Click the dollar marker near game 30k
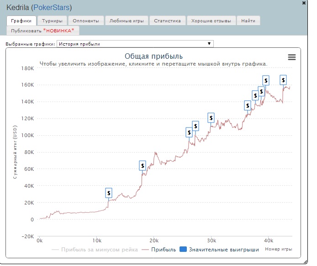This screenshot has width=317, height=266. (x=211, y=118)
